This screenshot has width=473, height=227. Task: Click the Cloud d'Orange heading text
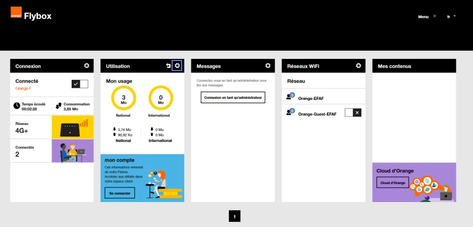pyautogui.click(x=395, y=171)
